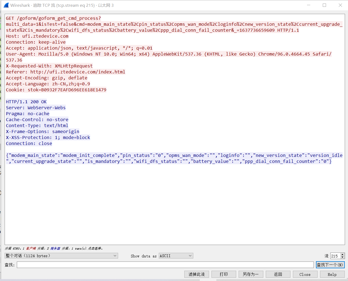Click the JSON modem_main_state response line
Image resolution: width=348 pixels, height=281 pixels.
(174, 155)
